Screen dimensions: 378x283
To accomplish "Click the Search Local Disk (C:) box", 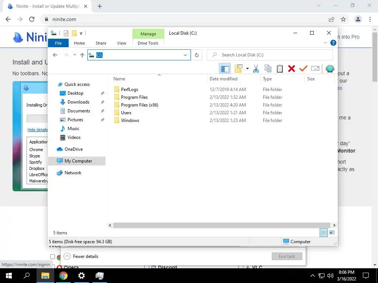I will (270, 55).
